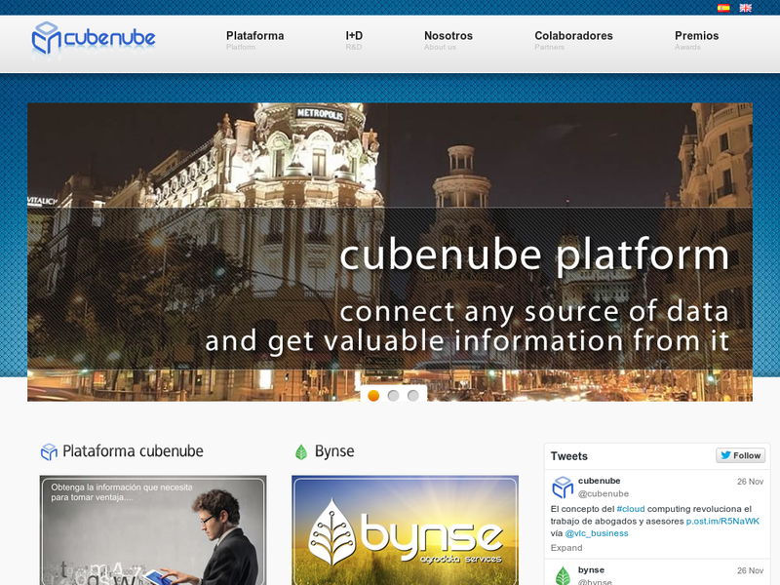Open the @cubenube handle
Viewport: 780px width, 585px height.
pyautogui.click(x=604, y=494)
